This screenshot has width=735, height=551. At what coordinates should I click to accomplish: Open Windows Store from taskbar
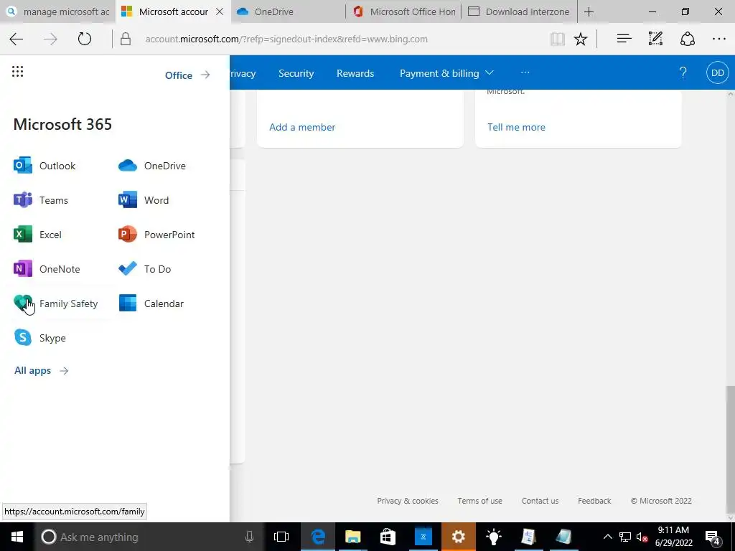(388, 537)
